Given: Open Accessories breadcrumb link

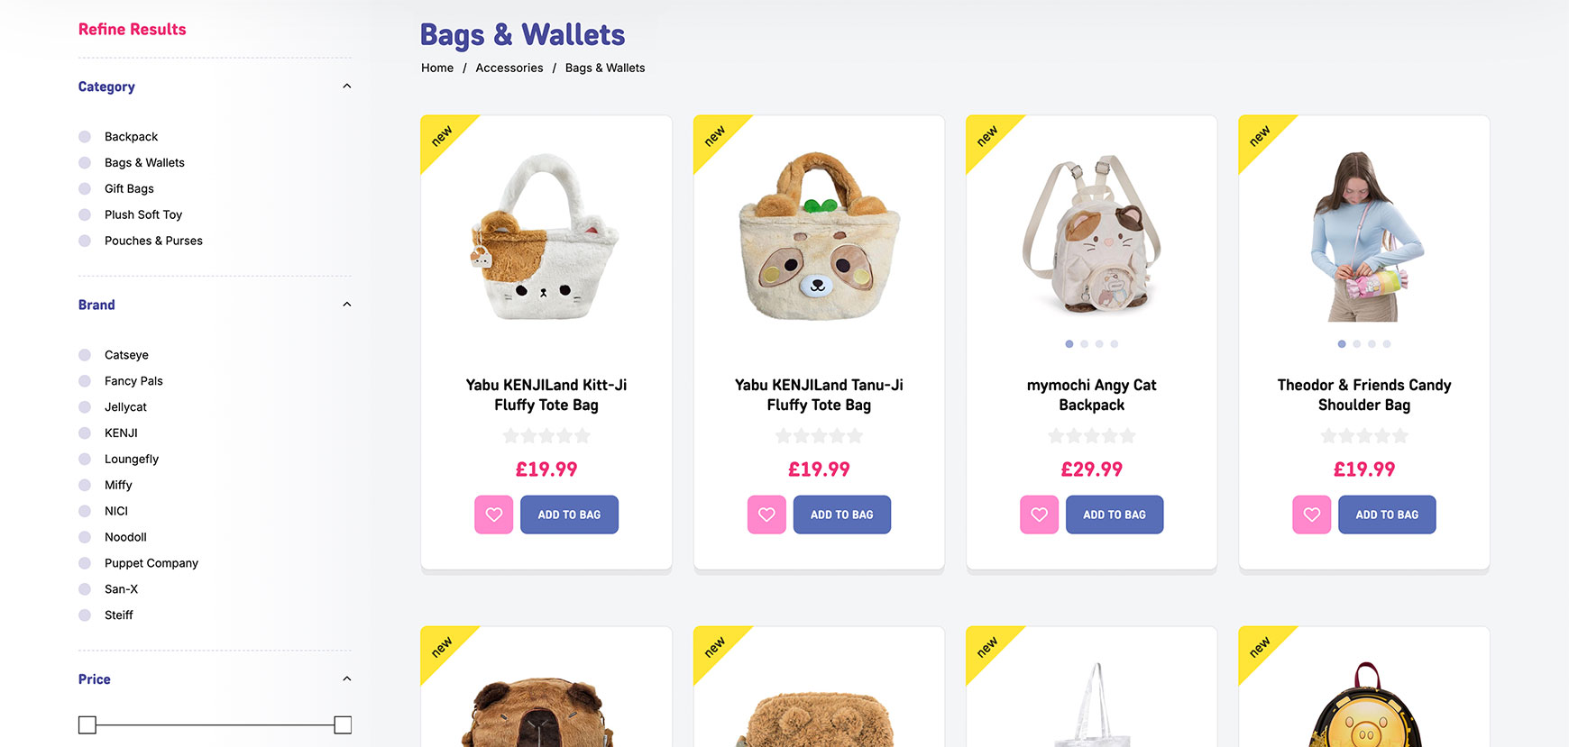Looking at the screenshot, I should (x=509, y=68).
